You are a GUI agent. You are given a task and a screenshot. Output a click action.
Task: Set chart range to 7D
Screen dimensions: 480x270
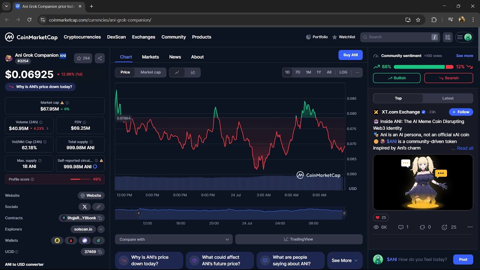pyautogui.click(x=298, y=72)
